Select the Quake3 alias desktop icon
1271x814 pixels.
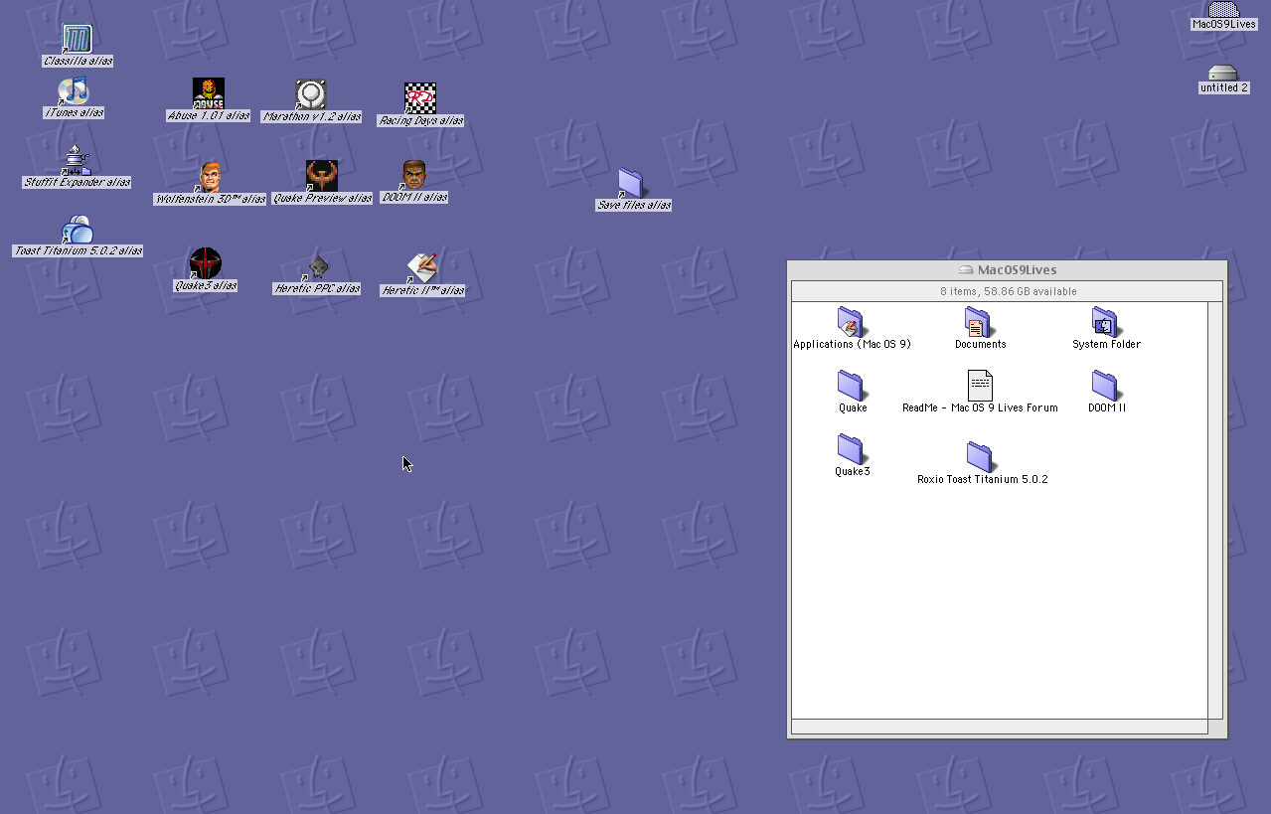pyautogui.click(x=205, y=263)
